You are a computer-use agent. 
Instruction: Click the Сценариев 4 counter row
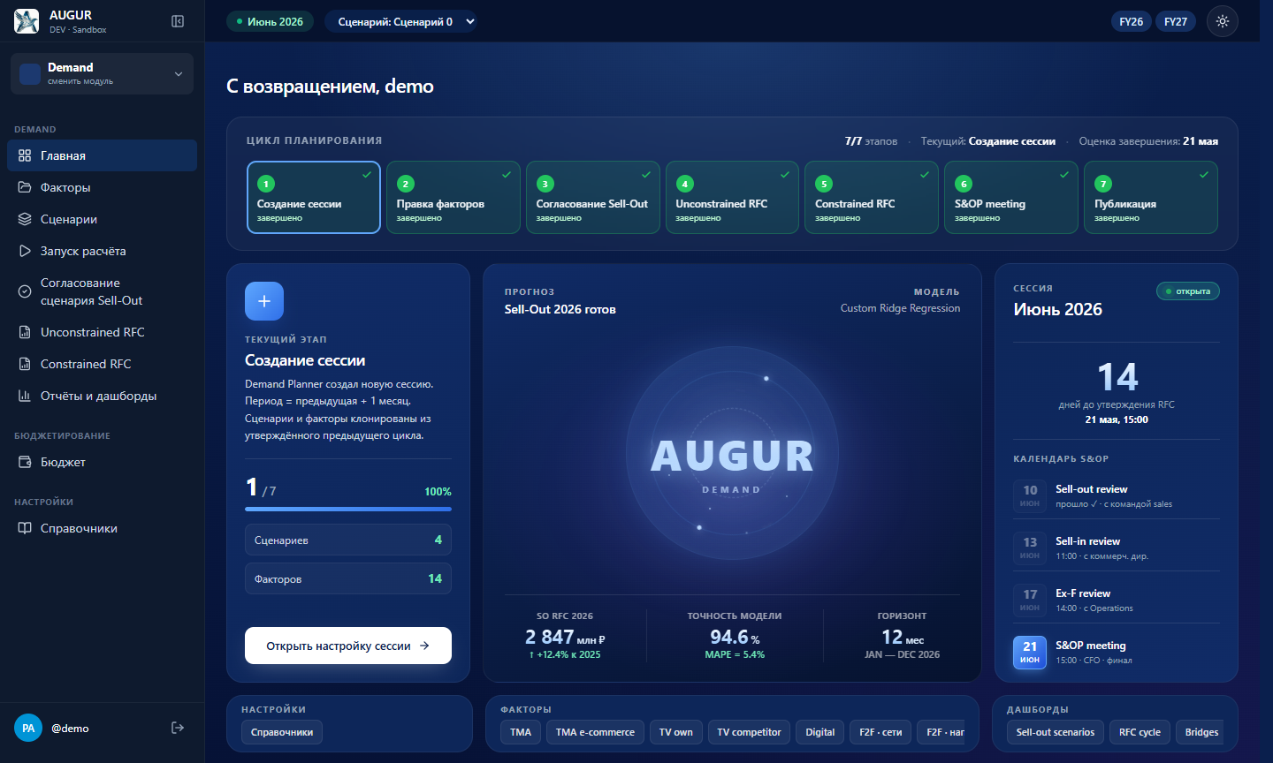(x=348, y=540)
